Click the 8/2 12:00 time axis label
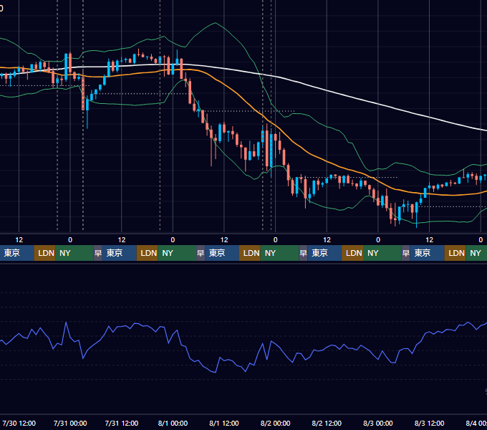The height and width of the screenshot is (430, 487). pyautogui.click(x=327, y=423)
